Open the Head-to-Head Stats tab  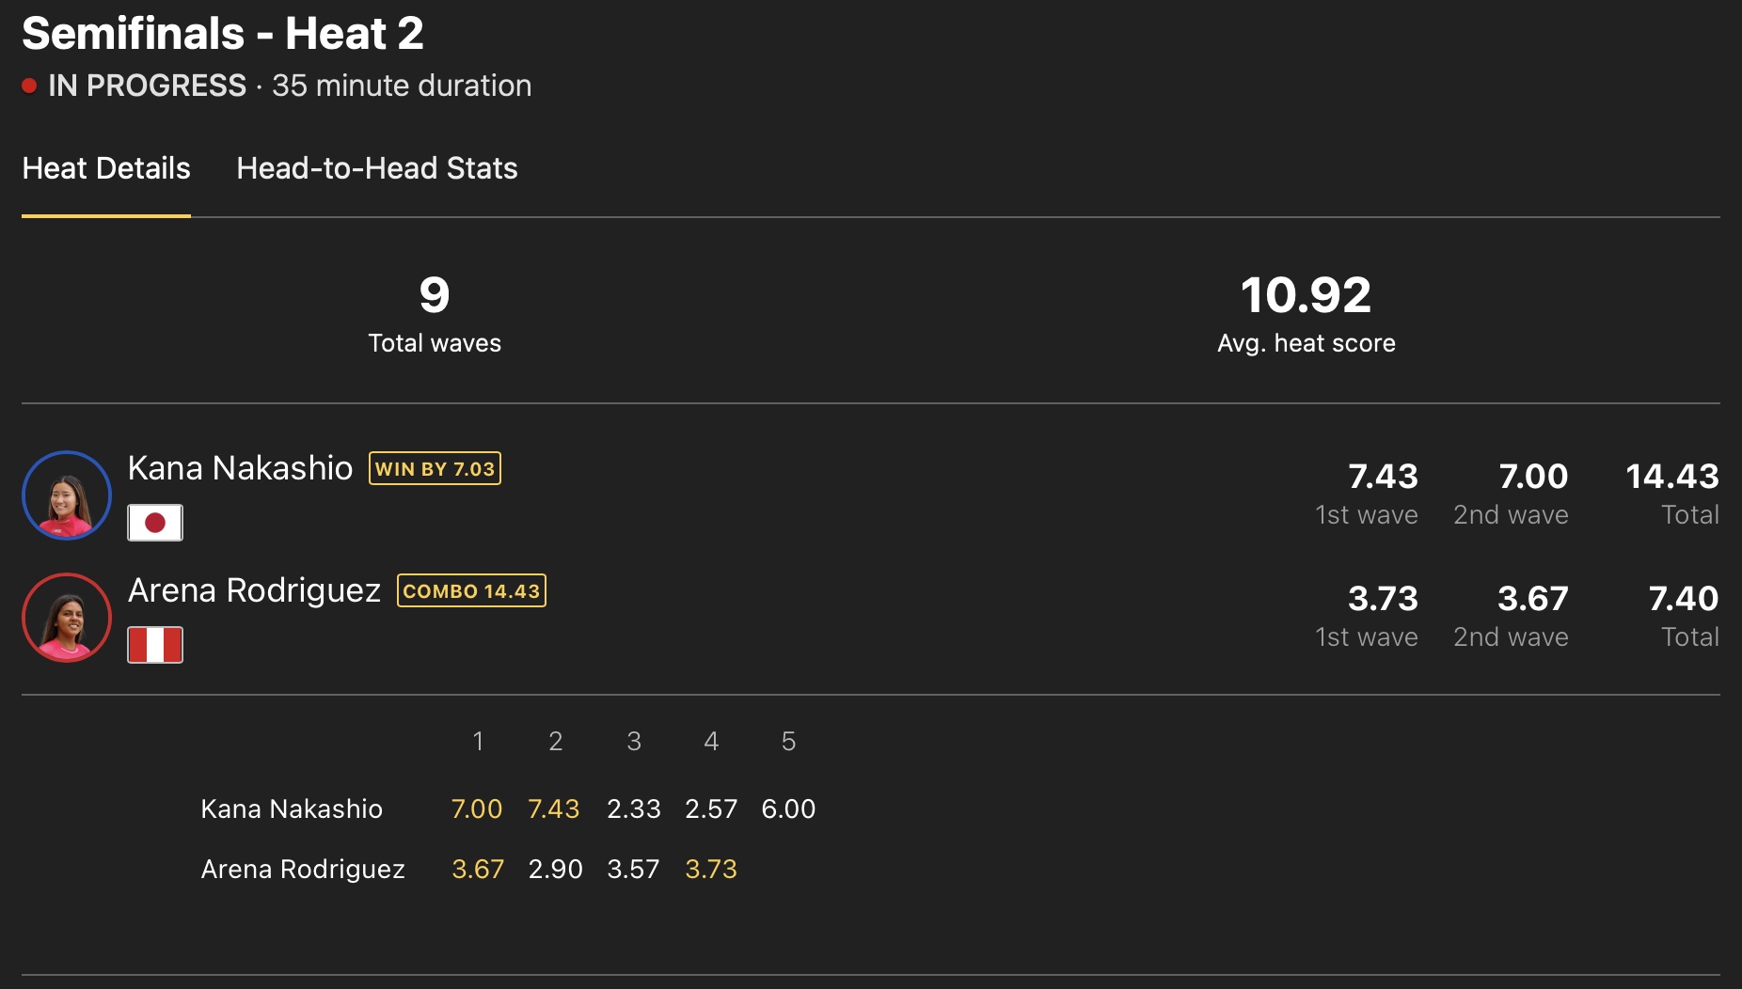(x=376, y=168)
